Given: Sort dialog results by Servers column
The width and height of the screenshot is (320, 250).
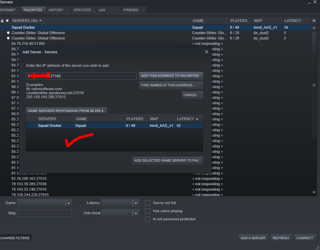Looking at the screenshot, I should click(x=55, y=119).
